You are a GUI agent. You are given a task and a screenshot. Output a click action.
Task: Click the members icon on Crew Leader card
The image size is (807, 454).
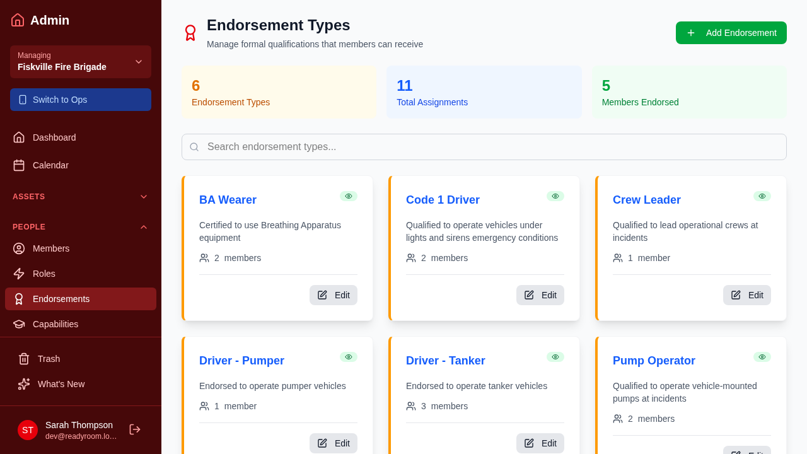coord(618,258)
